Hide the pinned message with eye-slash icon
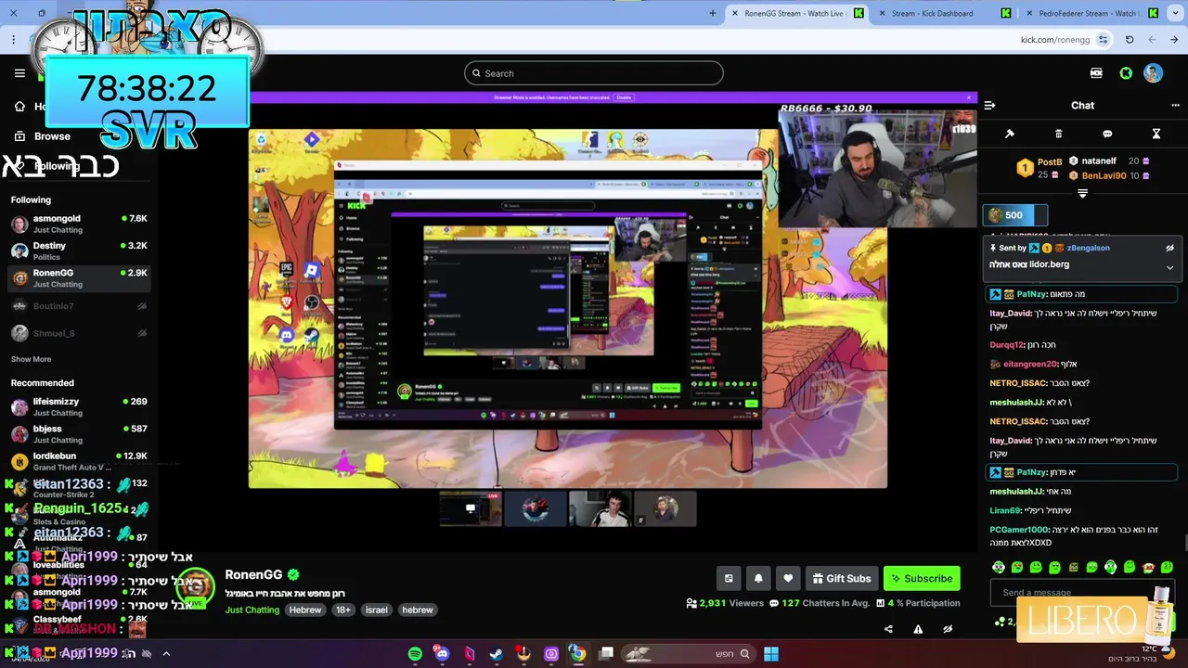This screenshot has width=1188, height=668. (1169, 248)
